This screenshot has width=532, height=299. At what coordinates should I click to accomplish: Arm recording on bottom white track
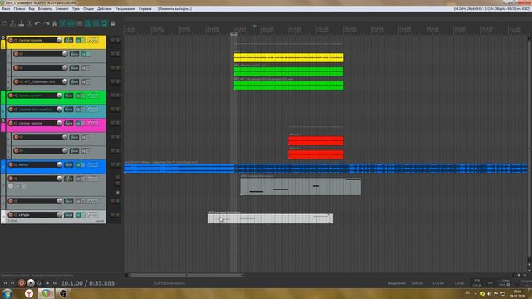point(11,214)
